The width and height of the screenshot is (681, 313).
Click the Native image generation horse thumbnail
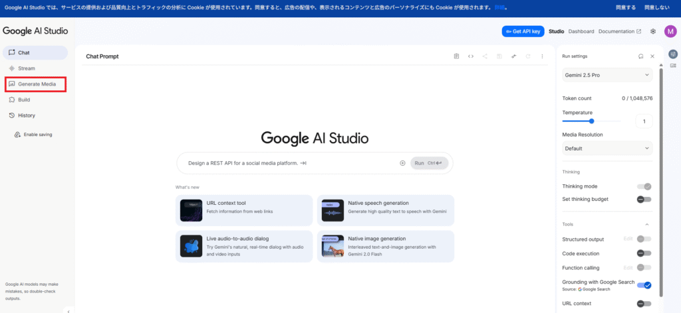pos(333,246)
